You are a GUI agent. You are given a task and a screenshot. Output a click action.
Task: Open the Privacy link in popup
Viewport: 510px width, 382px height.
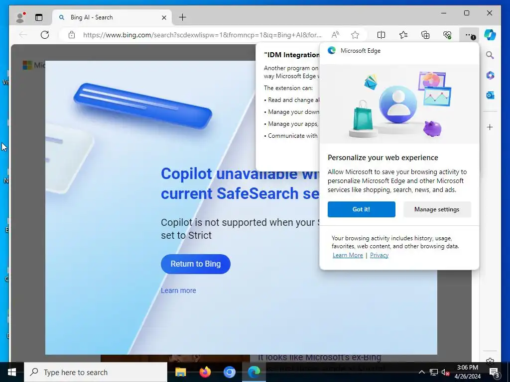[x=379, y=255]
